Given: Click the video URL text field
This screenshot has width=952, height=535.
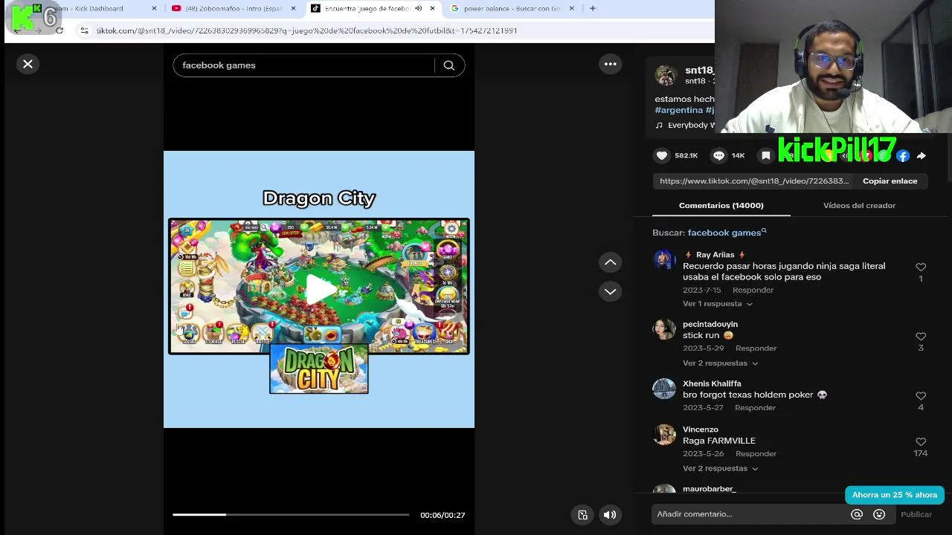Looking at the screenshot, I should [754, 181].
